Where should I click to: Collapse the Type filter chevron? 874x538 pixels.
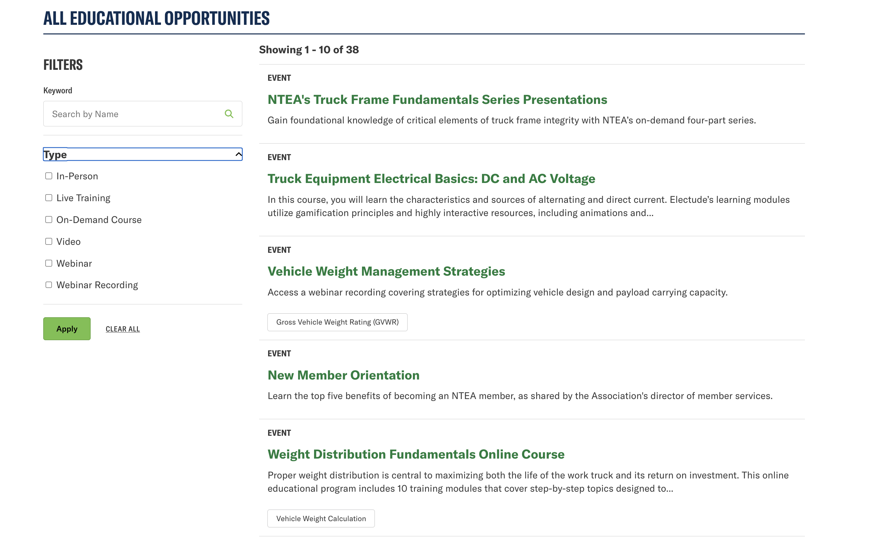(x=238, y=154)
